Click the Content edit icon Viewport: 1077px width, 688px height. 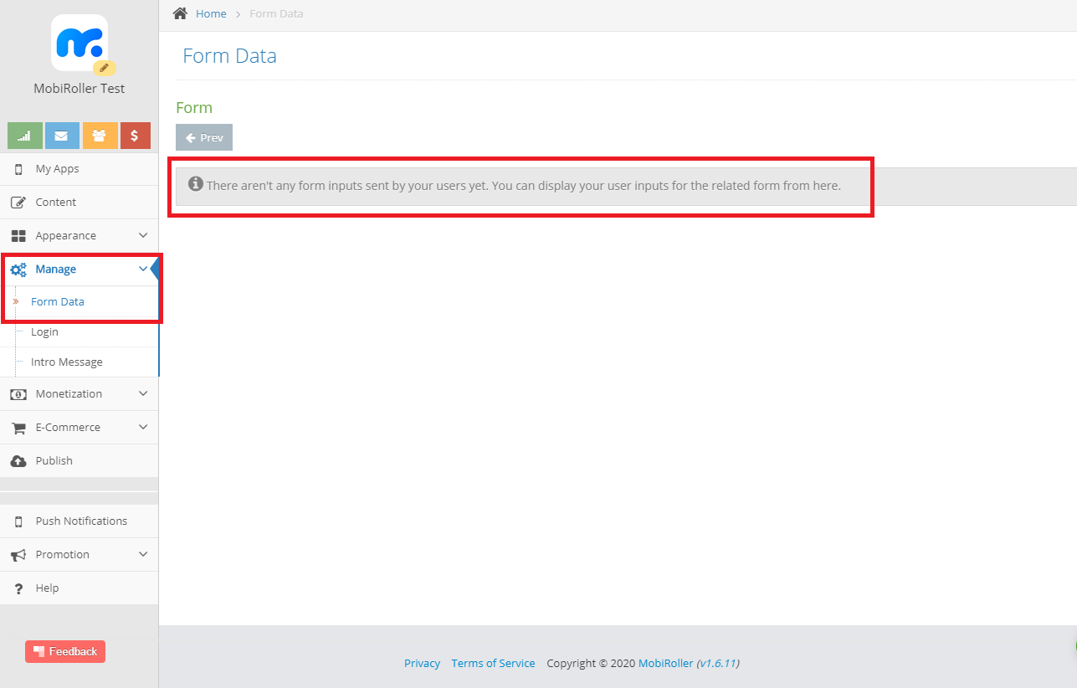18,203
